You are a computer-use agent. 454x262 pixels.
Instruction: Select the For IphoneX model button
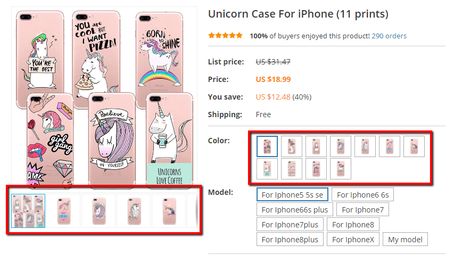point(353,240)
